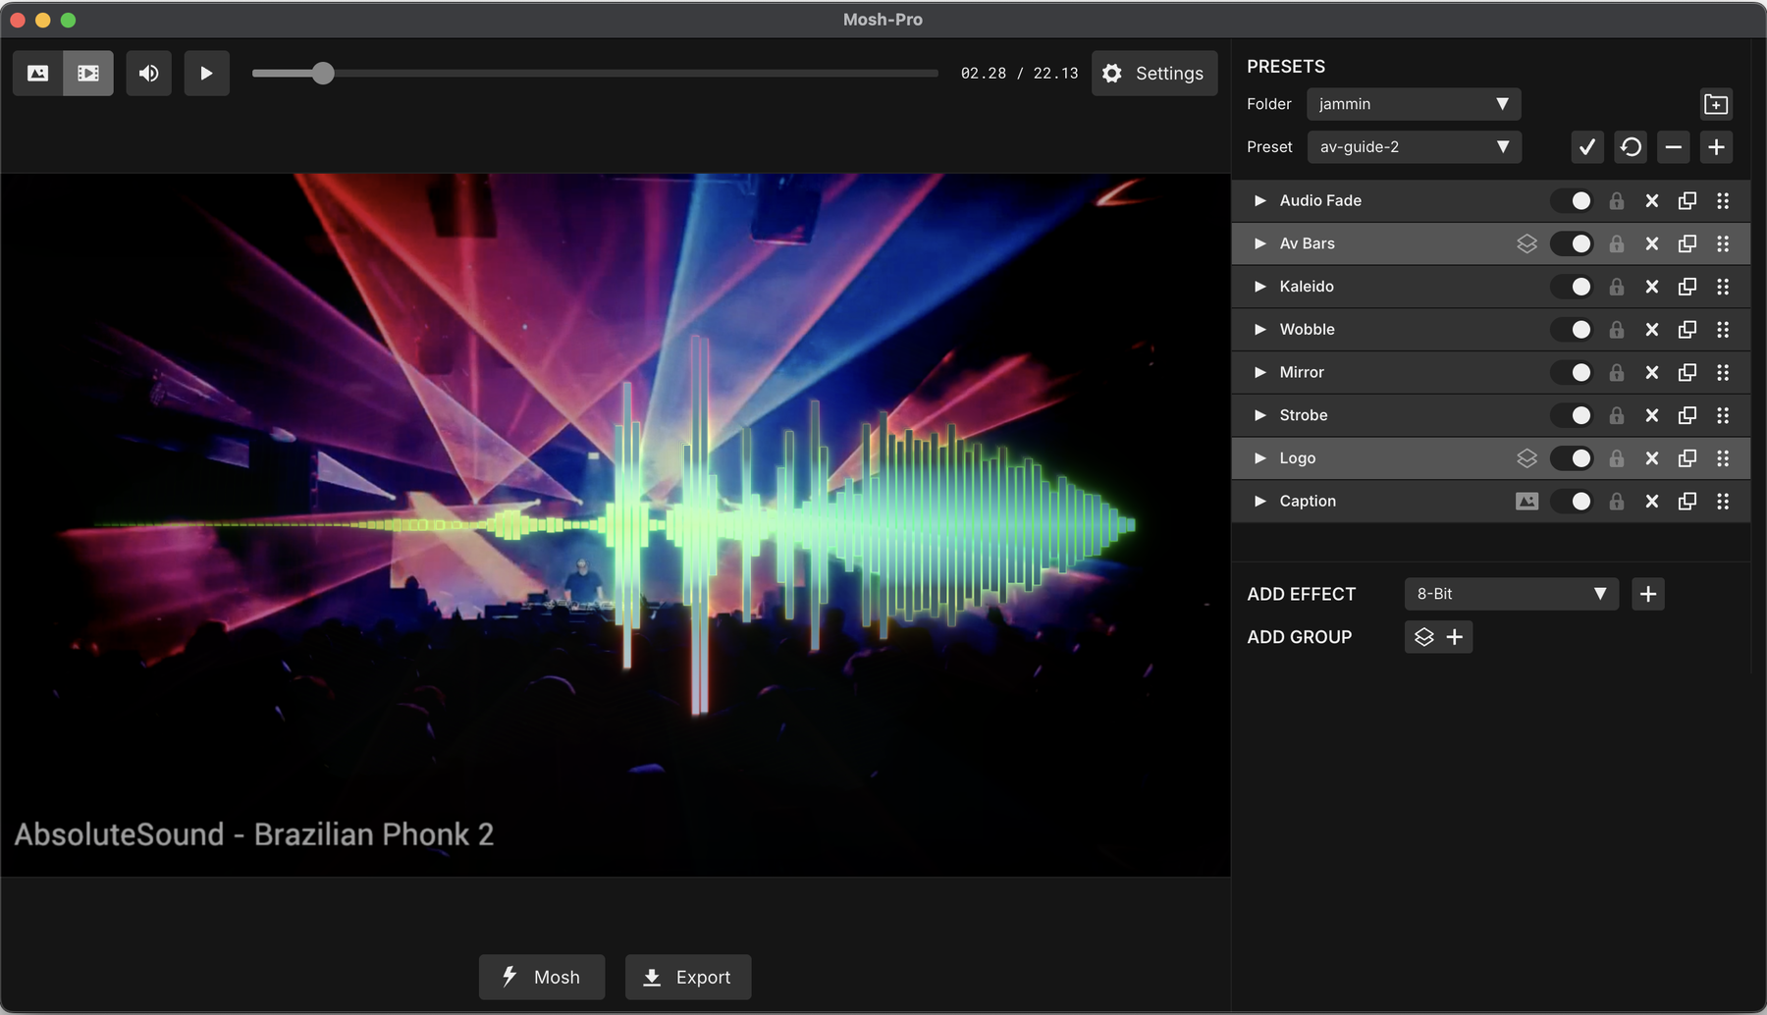The height and width of the screenshot is (1015, 1767).
Task: Add the selected 8-Bit effect
Action: pos(1648,594)
